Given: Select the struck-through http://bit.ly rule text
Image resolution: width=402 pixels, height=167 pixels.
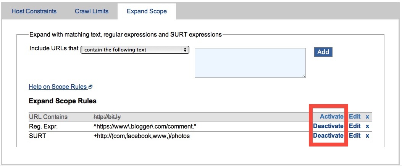Looking at the screenshot, I should coord(107,116).
